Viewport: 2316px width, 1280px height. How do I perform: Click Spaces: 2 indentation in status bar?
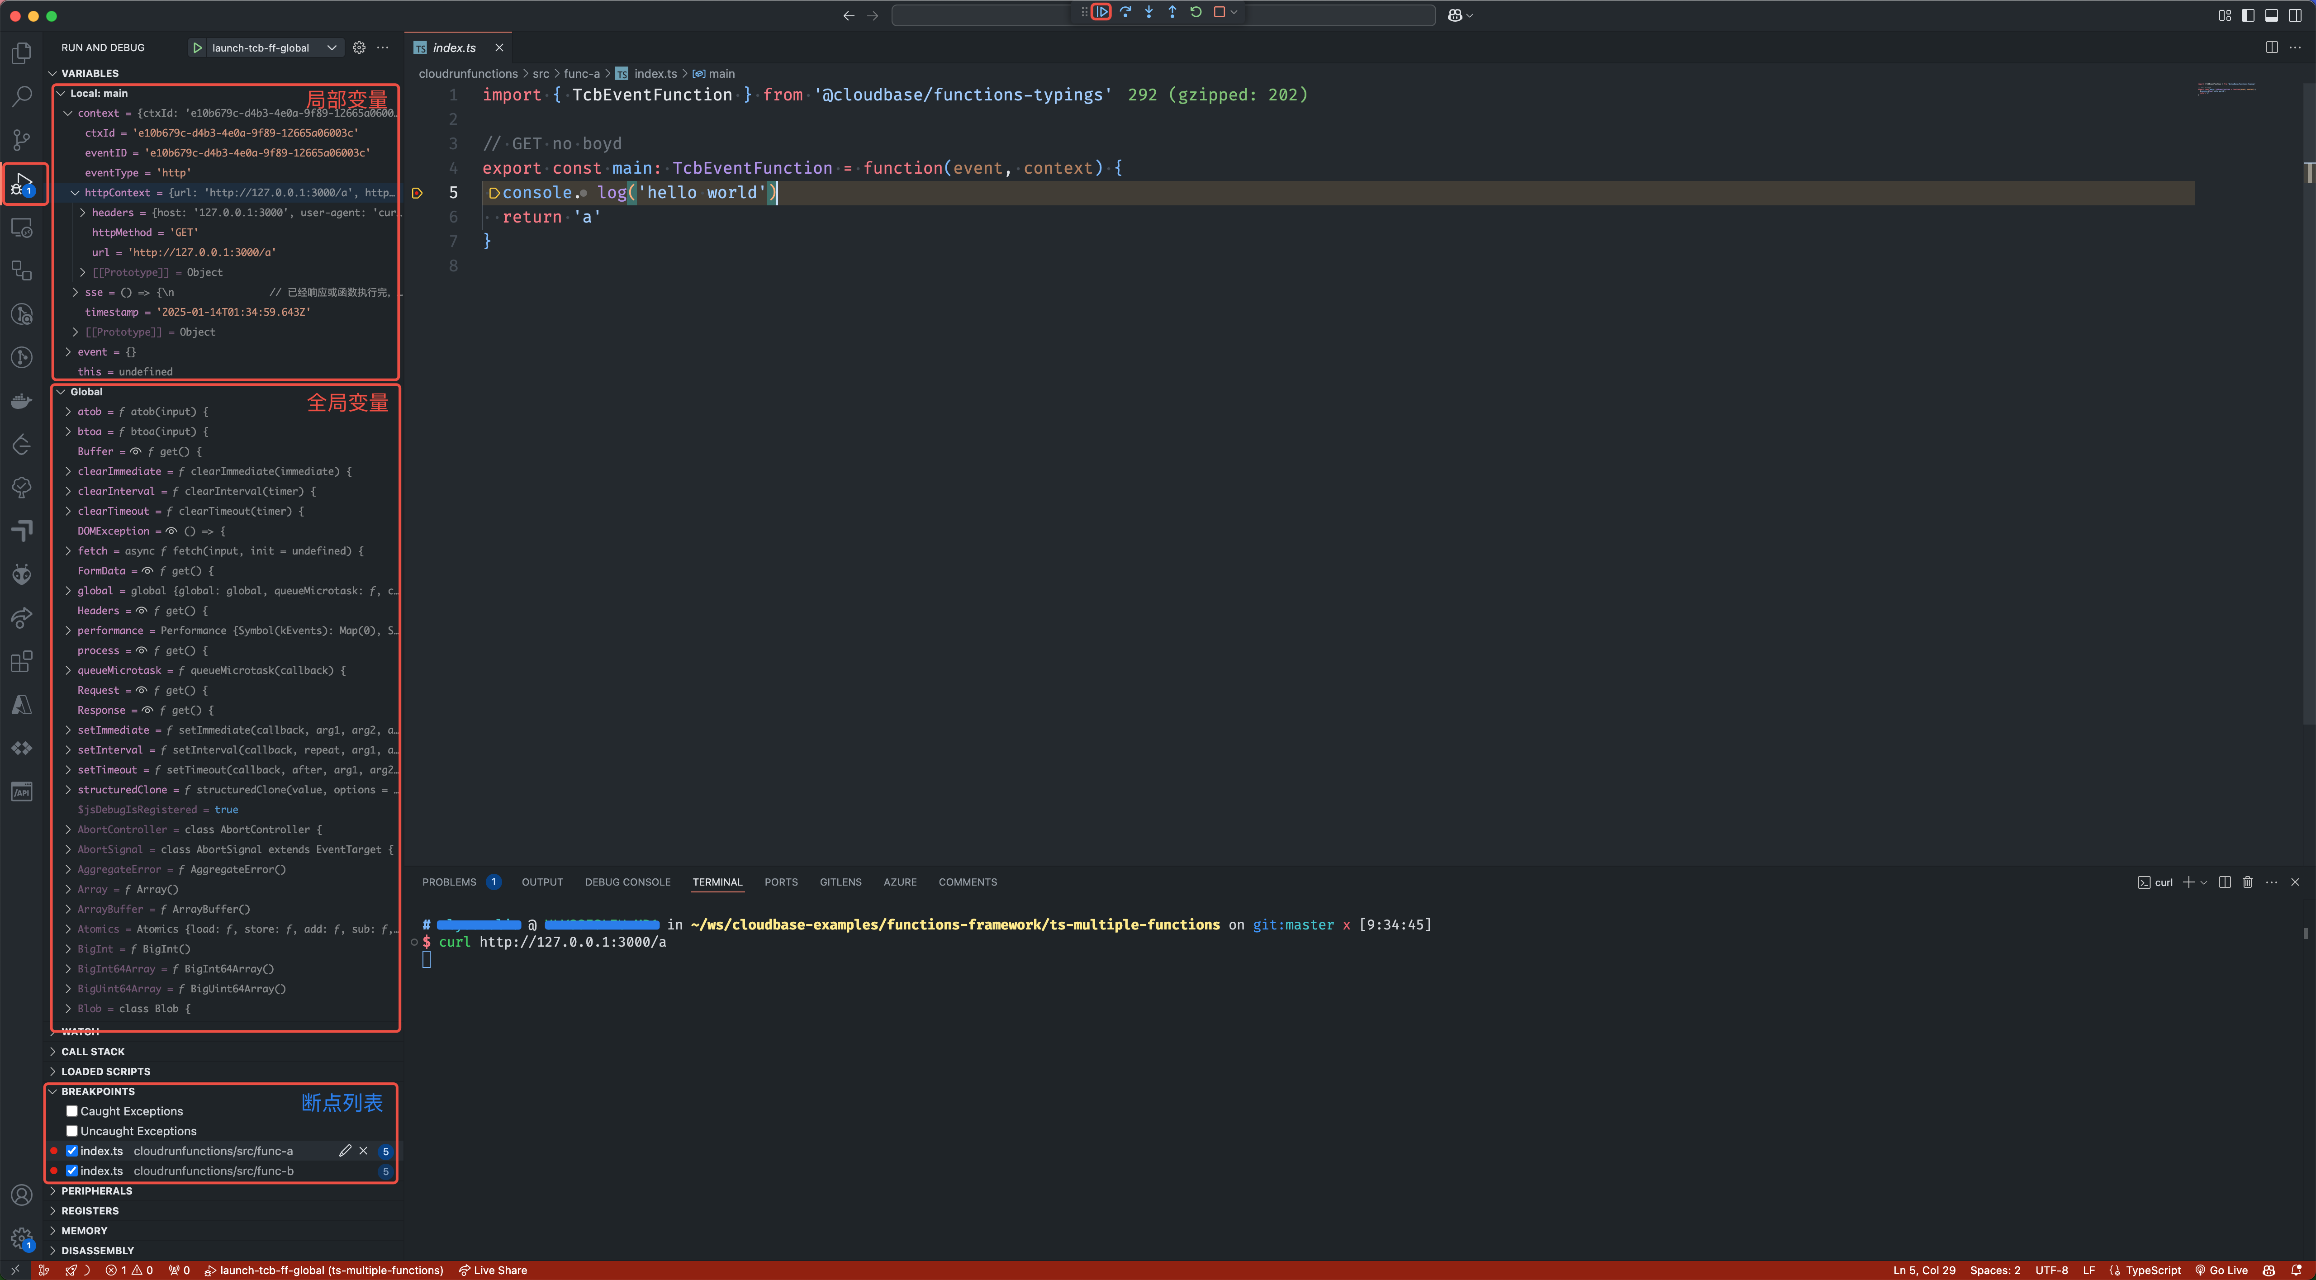[1994, 1270]
